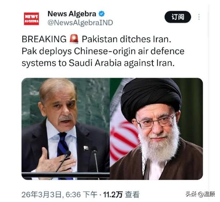Click the 查看 views label
The height and width of the screenshot is (202, 220).
(x=132, y=194)
